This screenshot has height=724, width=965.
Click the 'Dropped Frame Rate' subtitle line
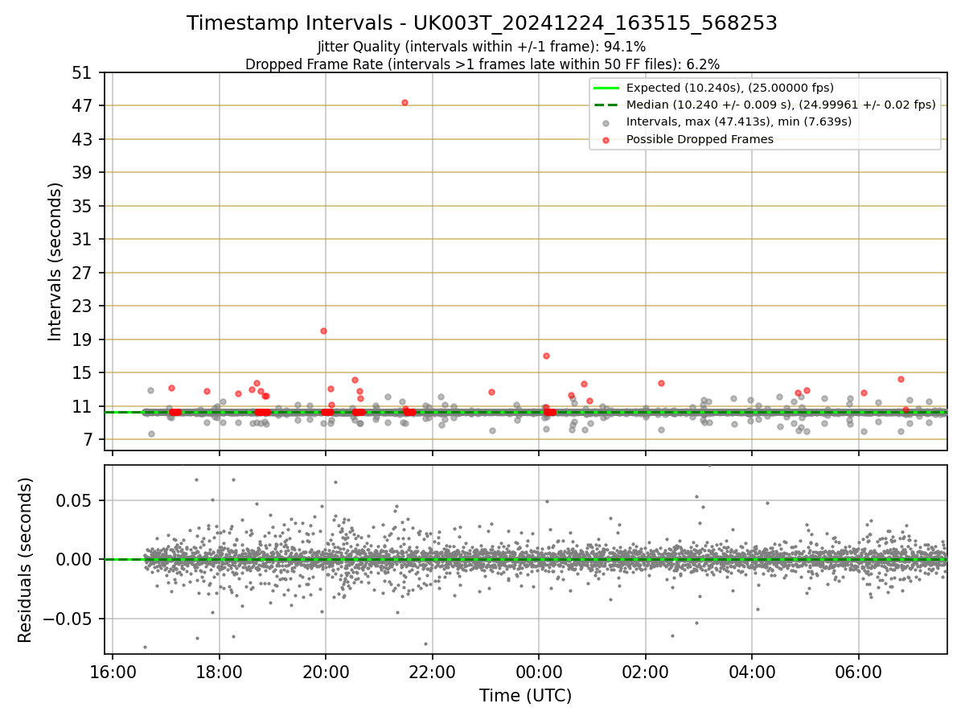point(482,64)
